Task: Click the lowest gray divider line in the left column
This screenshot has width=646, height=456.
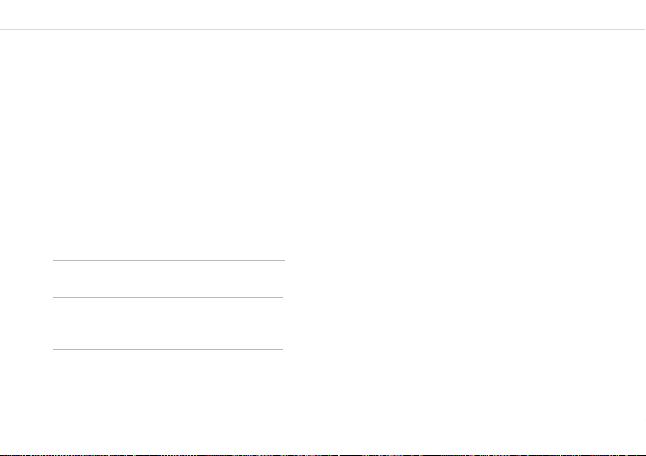Action: coord(168,349)
